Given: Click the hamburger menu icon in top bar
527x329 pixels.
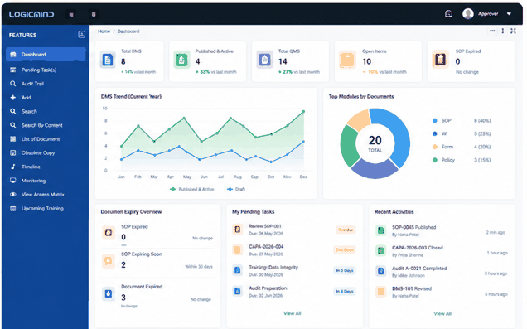Looking at the screenshot, I should (x=71, y=14).
